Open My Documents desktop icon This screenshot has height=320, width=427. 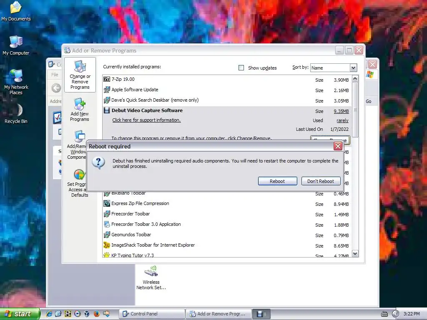point(16,11)
